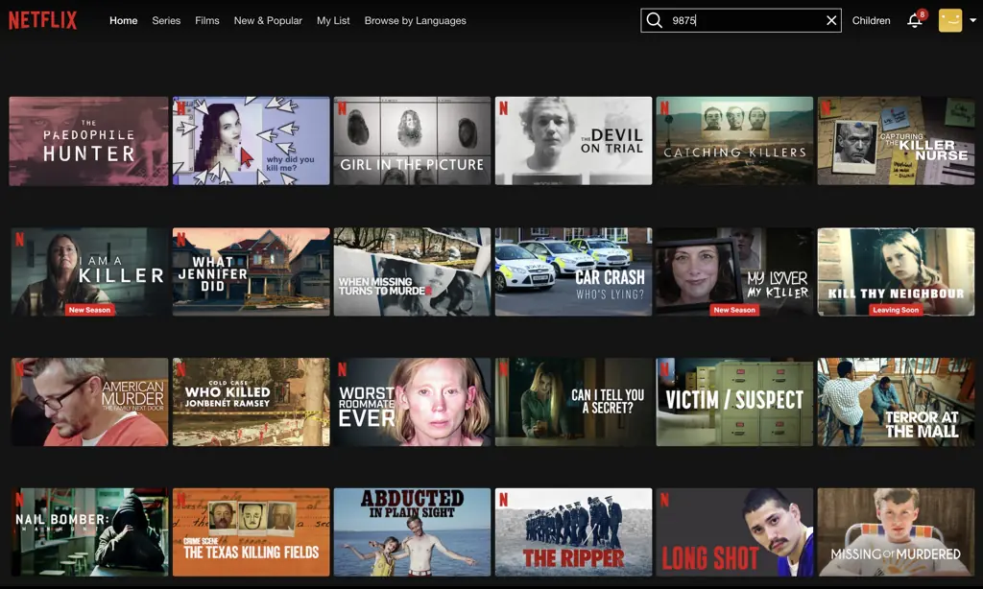Open Browse by Languages

point(415,20)
